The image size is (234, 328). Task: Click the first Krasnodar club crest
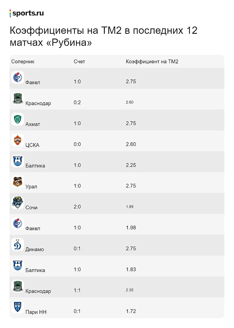(18, 98)
